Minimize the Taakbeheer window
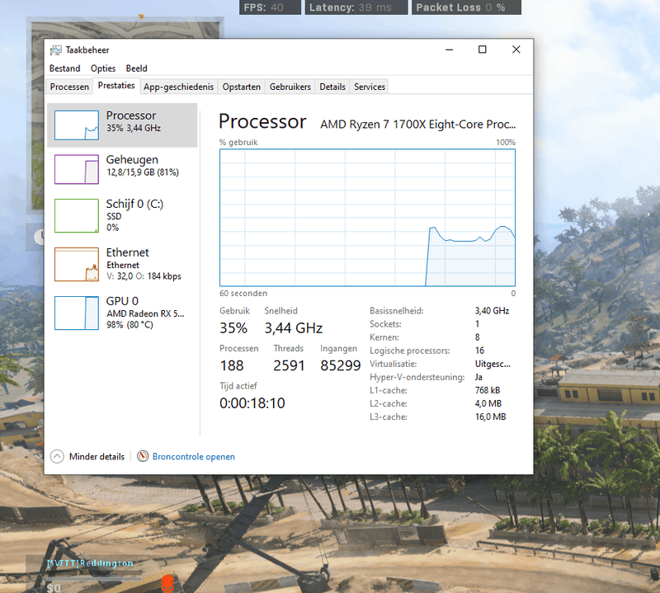 (449, 49)
